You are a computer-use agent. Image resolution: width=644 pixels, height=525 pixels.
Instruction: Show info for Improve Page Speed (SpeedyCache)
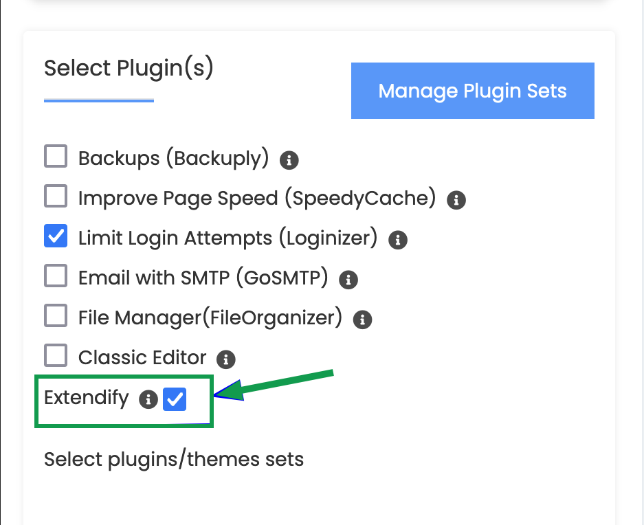click(456, 200)
